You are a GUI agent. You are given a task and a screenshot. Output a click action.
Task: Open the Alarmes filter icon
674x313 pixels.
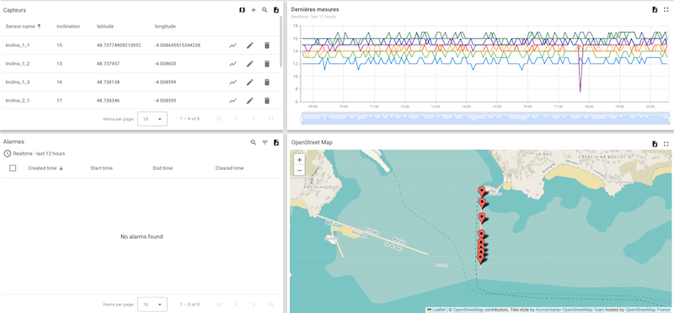pos(265,142)
